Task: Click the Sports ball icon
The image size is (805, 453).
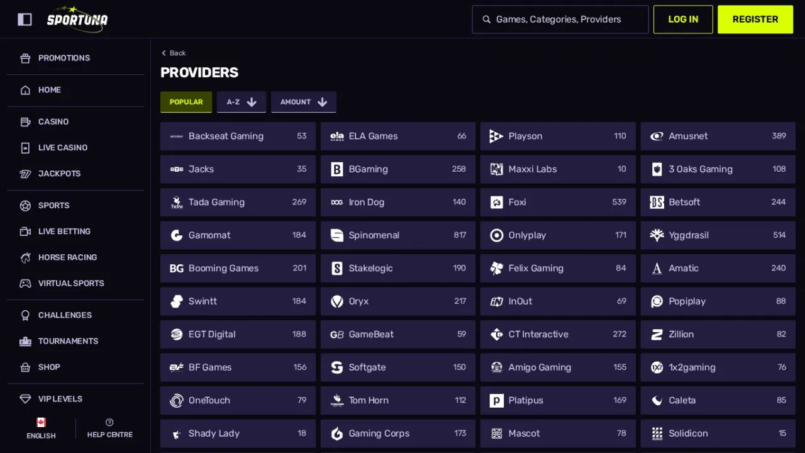Action: [x=25, y=206]
